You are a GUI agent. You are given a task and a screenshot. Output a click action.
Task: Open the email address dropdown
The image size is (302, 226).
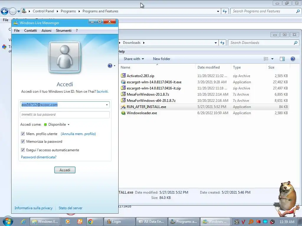[x=107, y=105]
